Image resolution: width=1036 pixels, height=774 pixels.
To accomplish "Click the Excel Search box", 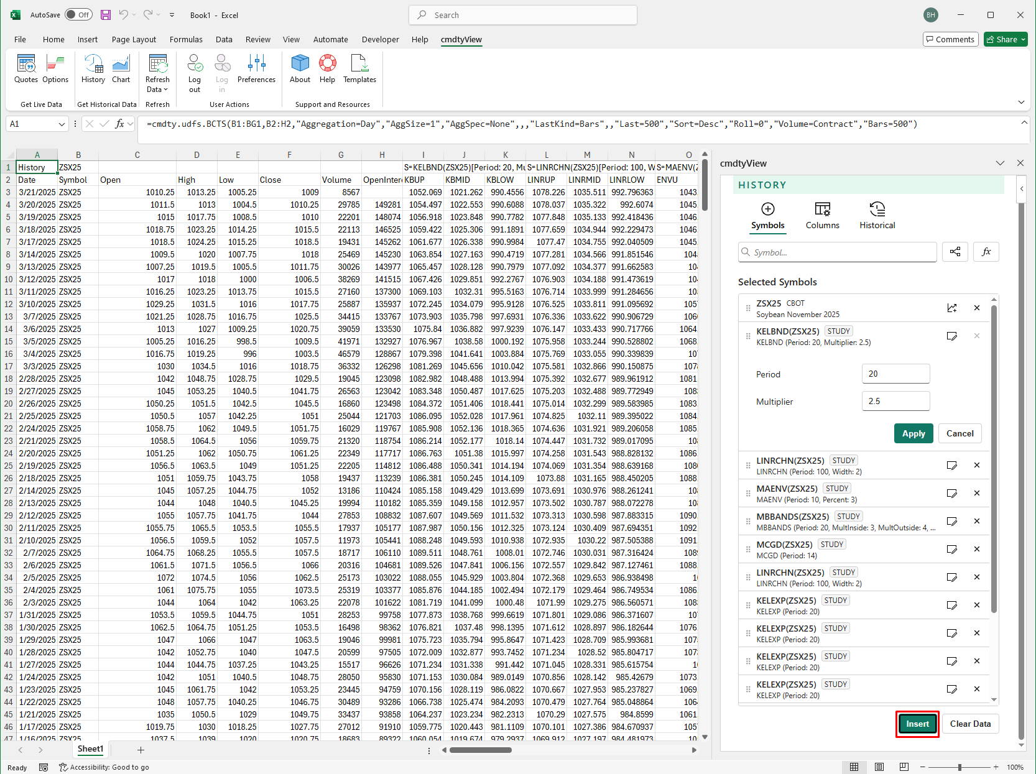I will [523, 15].
